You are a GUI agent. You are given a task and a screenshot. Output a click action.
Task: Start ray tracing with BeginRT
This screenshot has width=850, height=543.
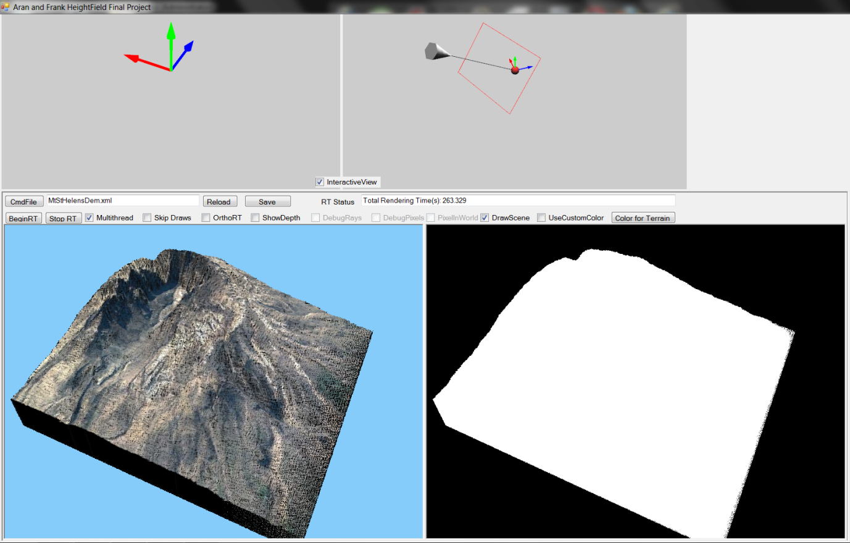coord(23,218)
